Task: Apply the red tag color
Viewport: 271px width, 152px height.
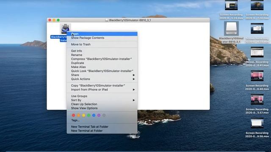Action: [x=73, y=115]
